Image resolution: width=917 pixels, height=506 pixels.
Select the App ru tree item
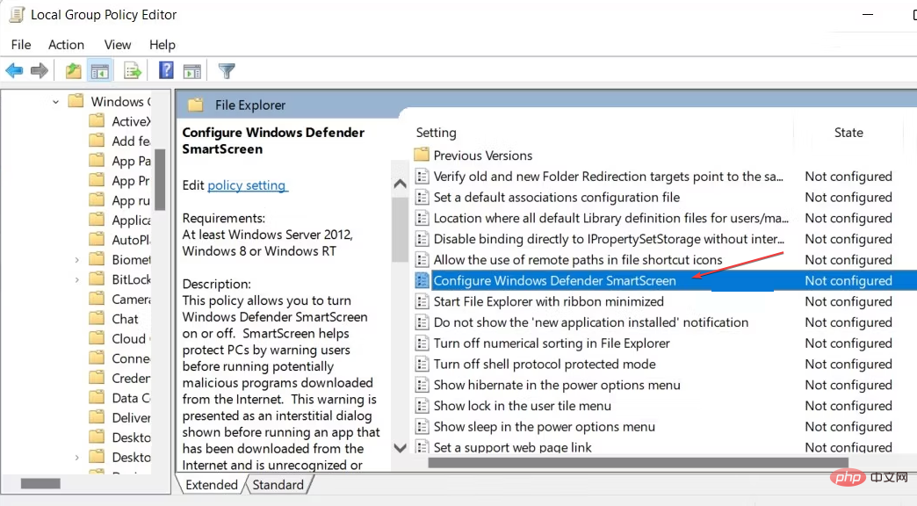pos(131,200)
